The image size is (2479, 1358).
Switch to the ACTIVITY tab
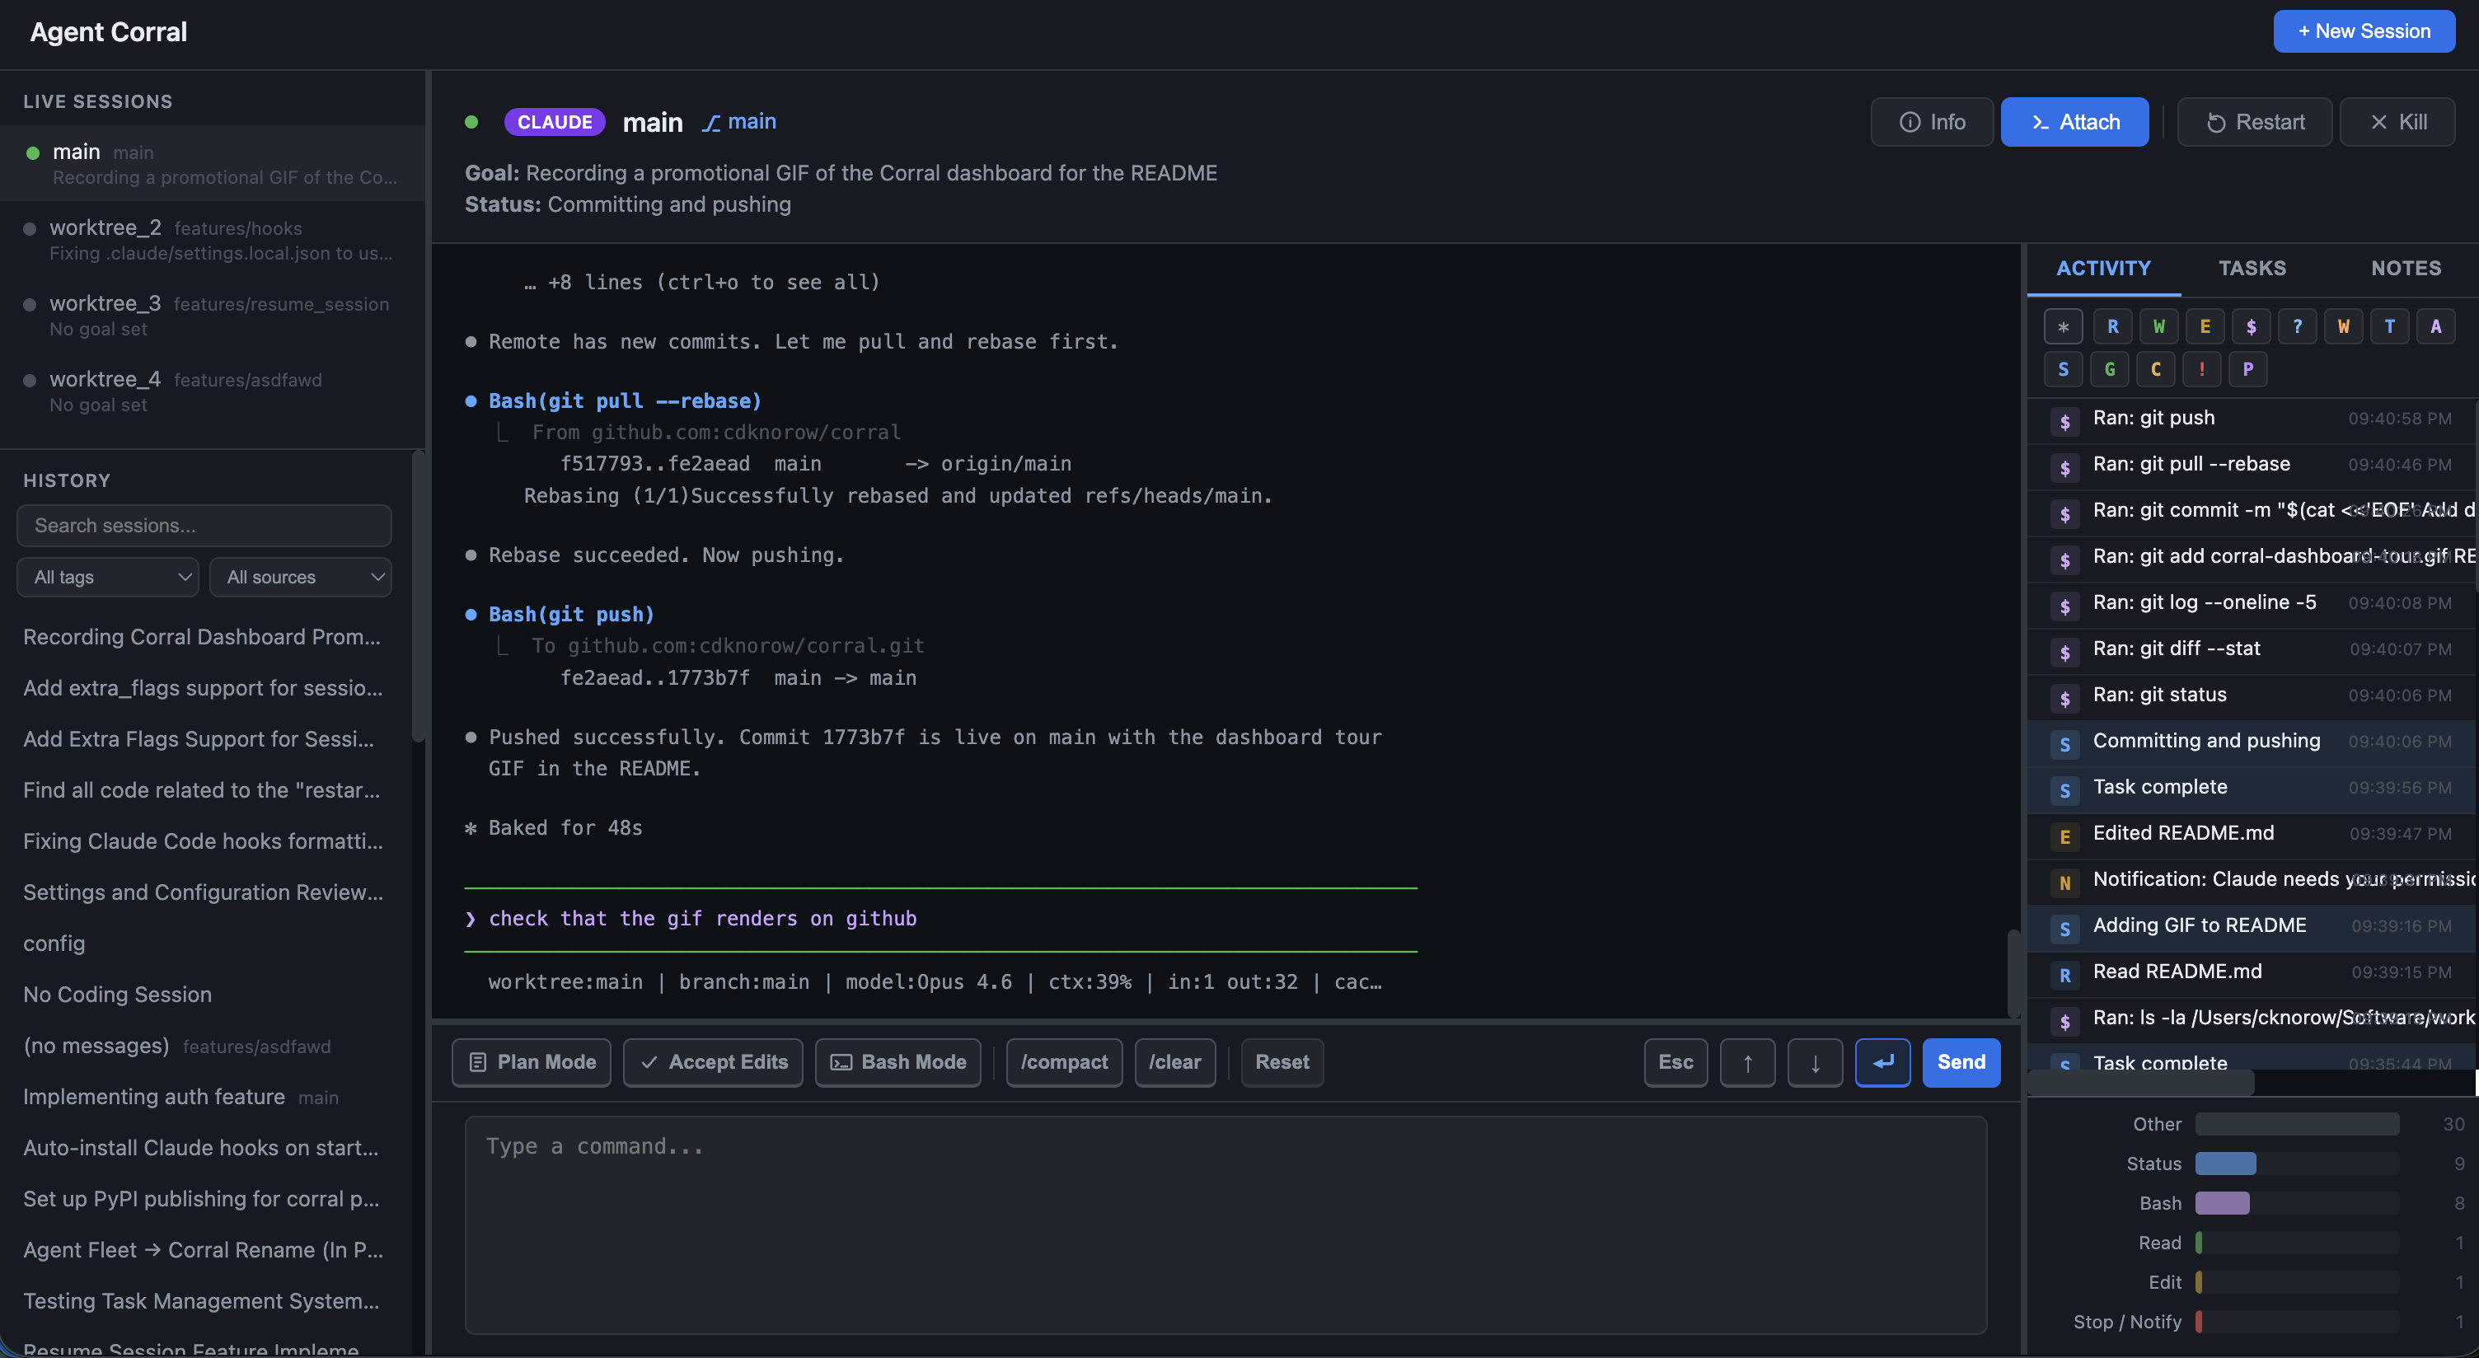(2102, 269)
